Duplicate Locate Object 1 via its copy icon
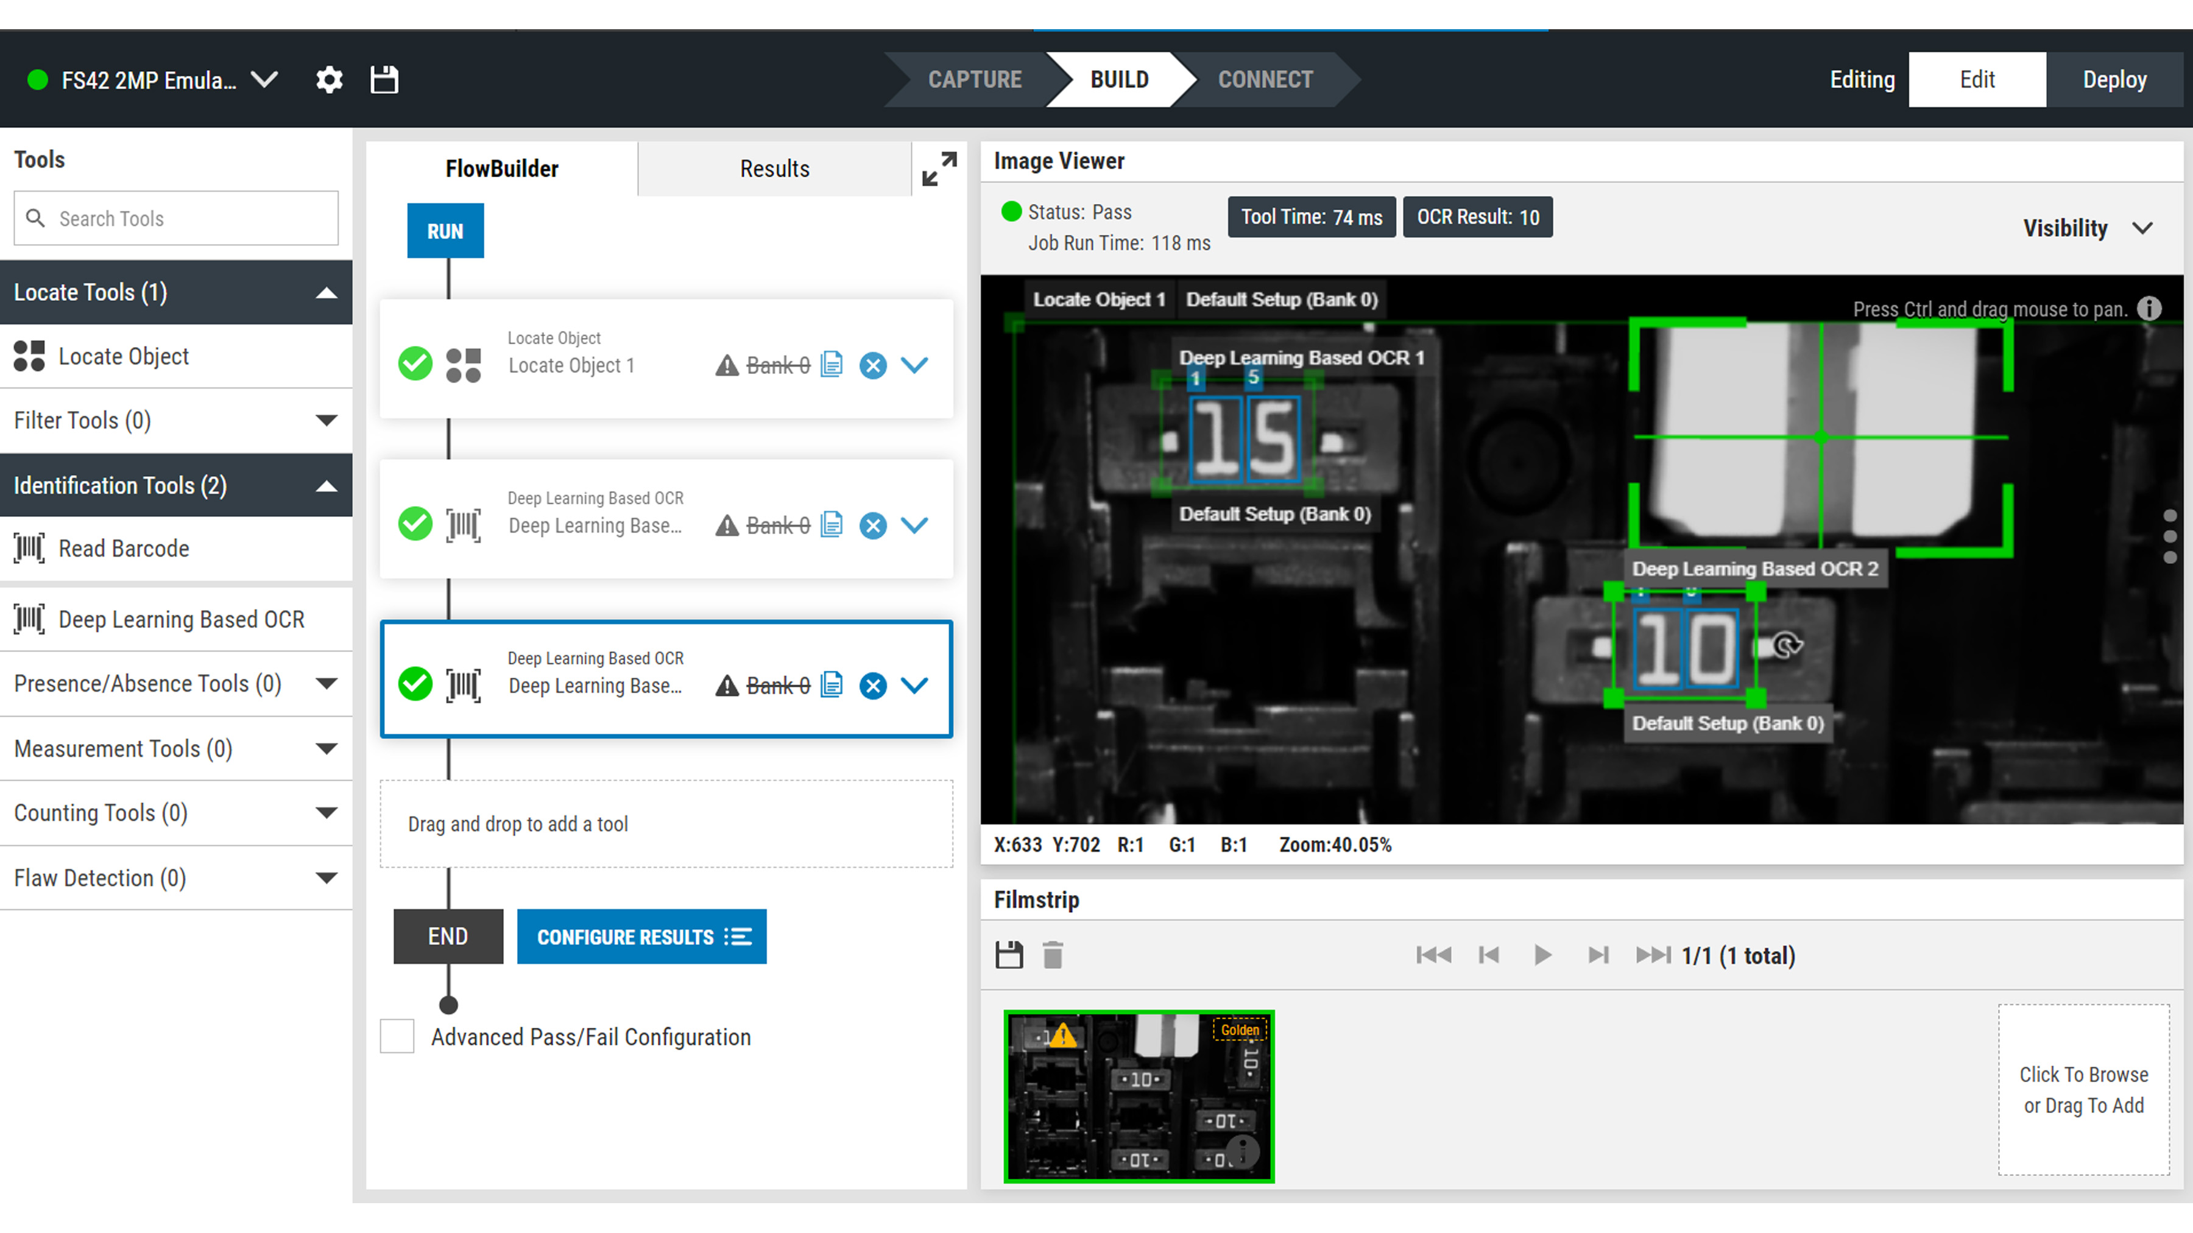Screen dimensions: 2193x1233 point(832,364)
